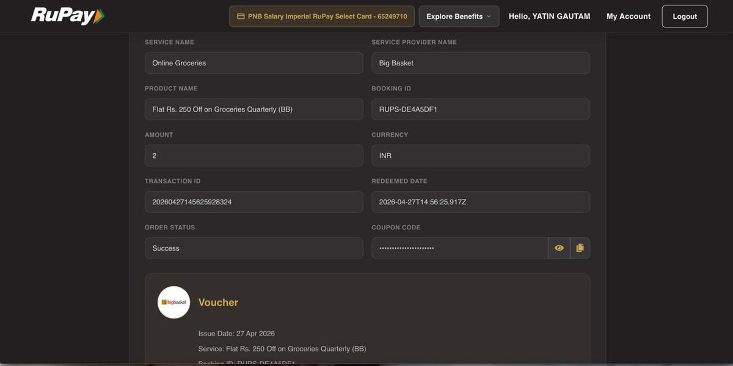Click the Issue Date: 27 Apr 2026 text
The height and width of the screenshot is (366, 733).
236,334
